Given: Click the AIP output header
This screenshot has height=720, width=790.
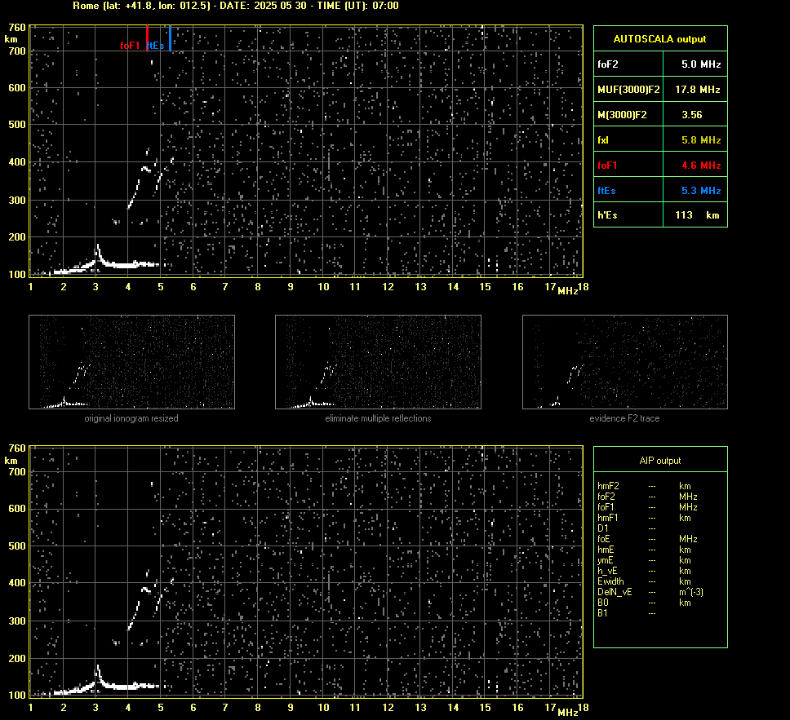Looking at the screenshot, I should pos(660,461).
